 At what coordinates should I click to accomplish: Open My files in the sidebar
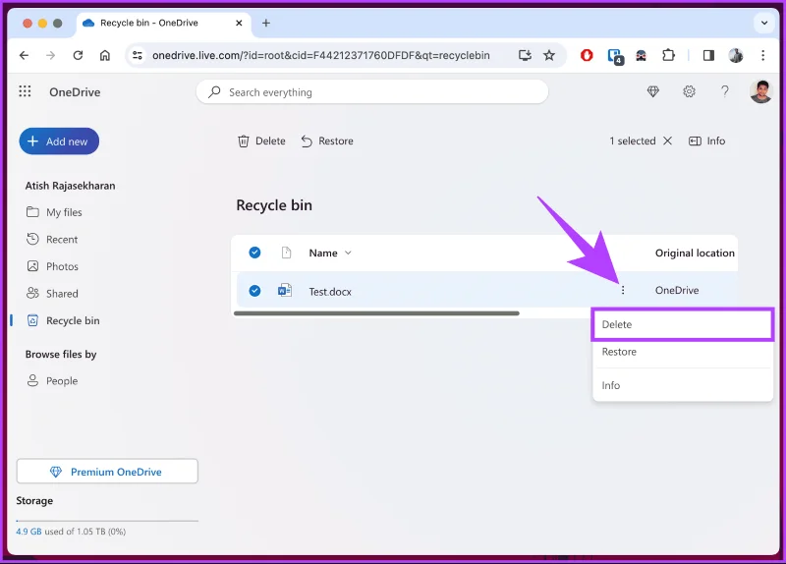(x=54, y=212)
